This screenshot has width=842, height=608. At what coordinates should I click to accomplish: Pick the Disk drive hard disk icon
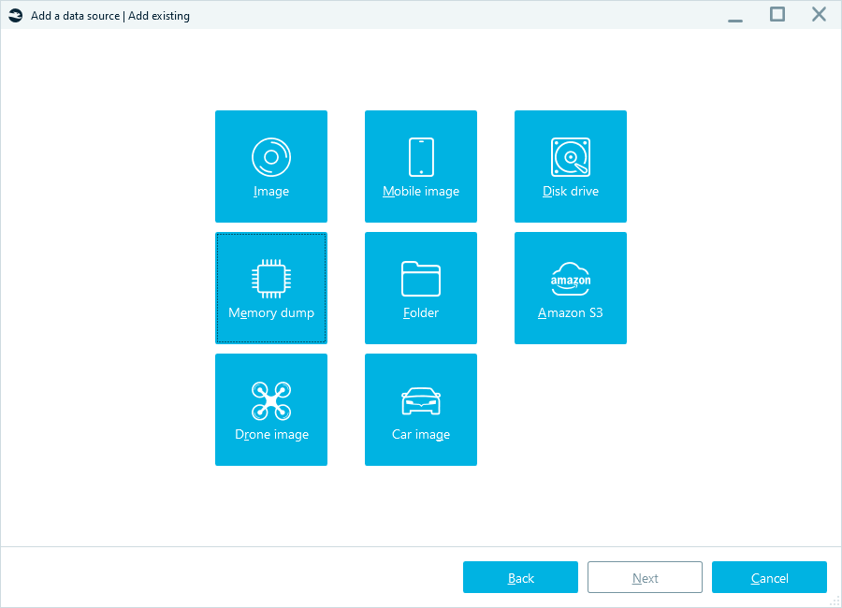(571, 157)
